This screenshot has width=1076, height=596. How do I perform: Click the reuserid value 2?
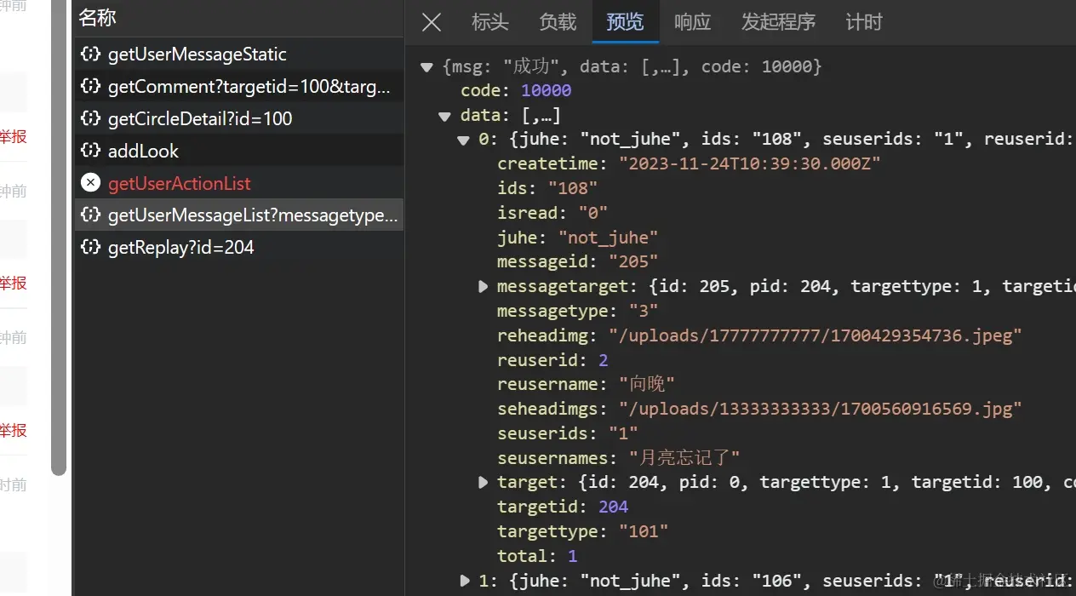coord(604,360)
